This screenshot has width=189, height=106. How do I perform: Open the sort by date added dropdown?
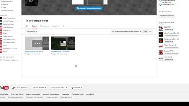click(127, 32)
